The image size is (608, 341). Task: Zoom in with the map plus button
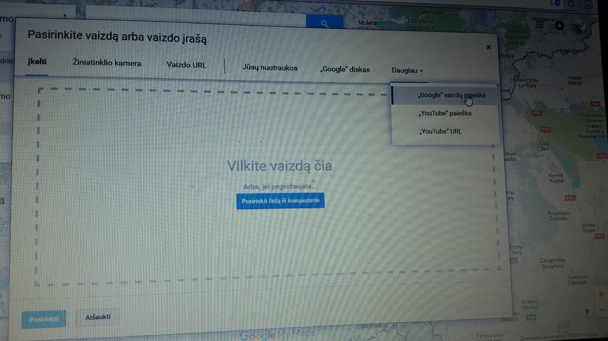[x=601, y=294]
